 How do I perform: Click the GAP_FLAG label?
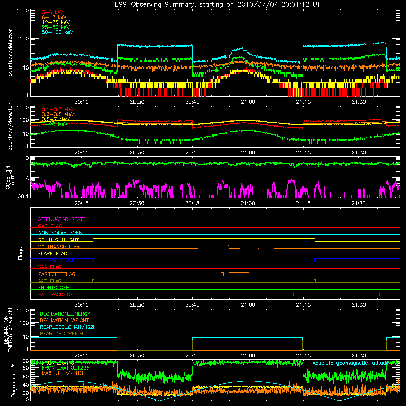coord(50,226)
